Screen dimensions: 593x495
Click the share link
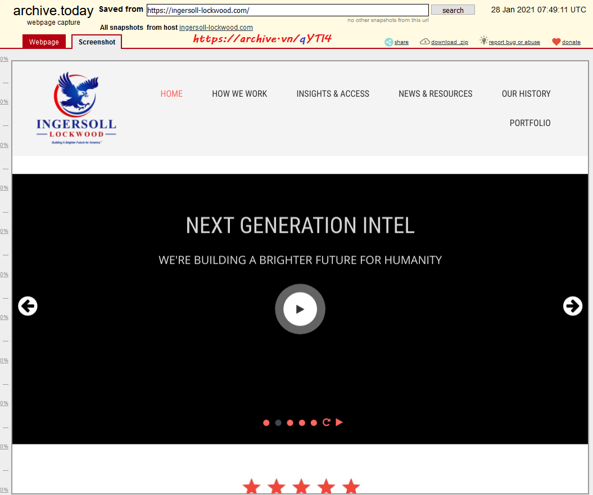tap(401, 42)
